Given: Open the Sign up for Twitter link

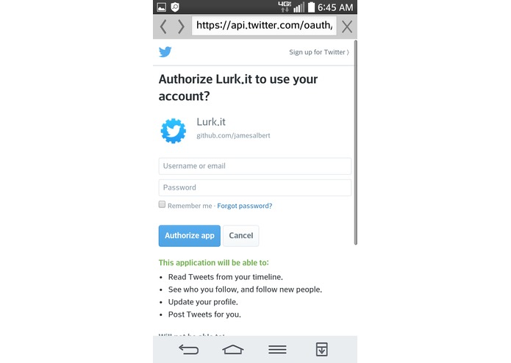Looking at the screenshot, I should tap(318, 52).
